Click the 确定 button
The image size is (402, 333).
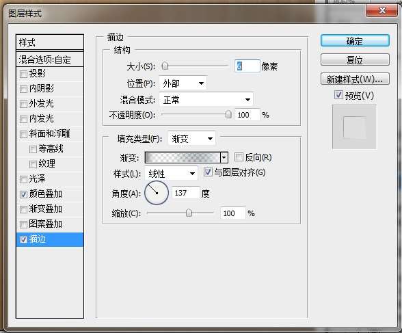pyautogui.click(x=355, y=41)
